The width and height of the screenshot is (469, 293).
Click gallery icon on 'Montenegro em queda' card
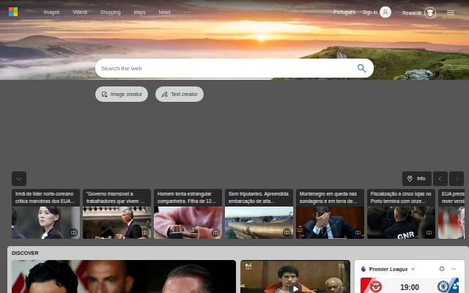click(358, 232)
